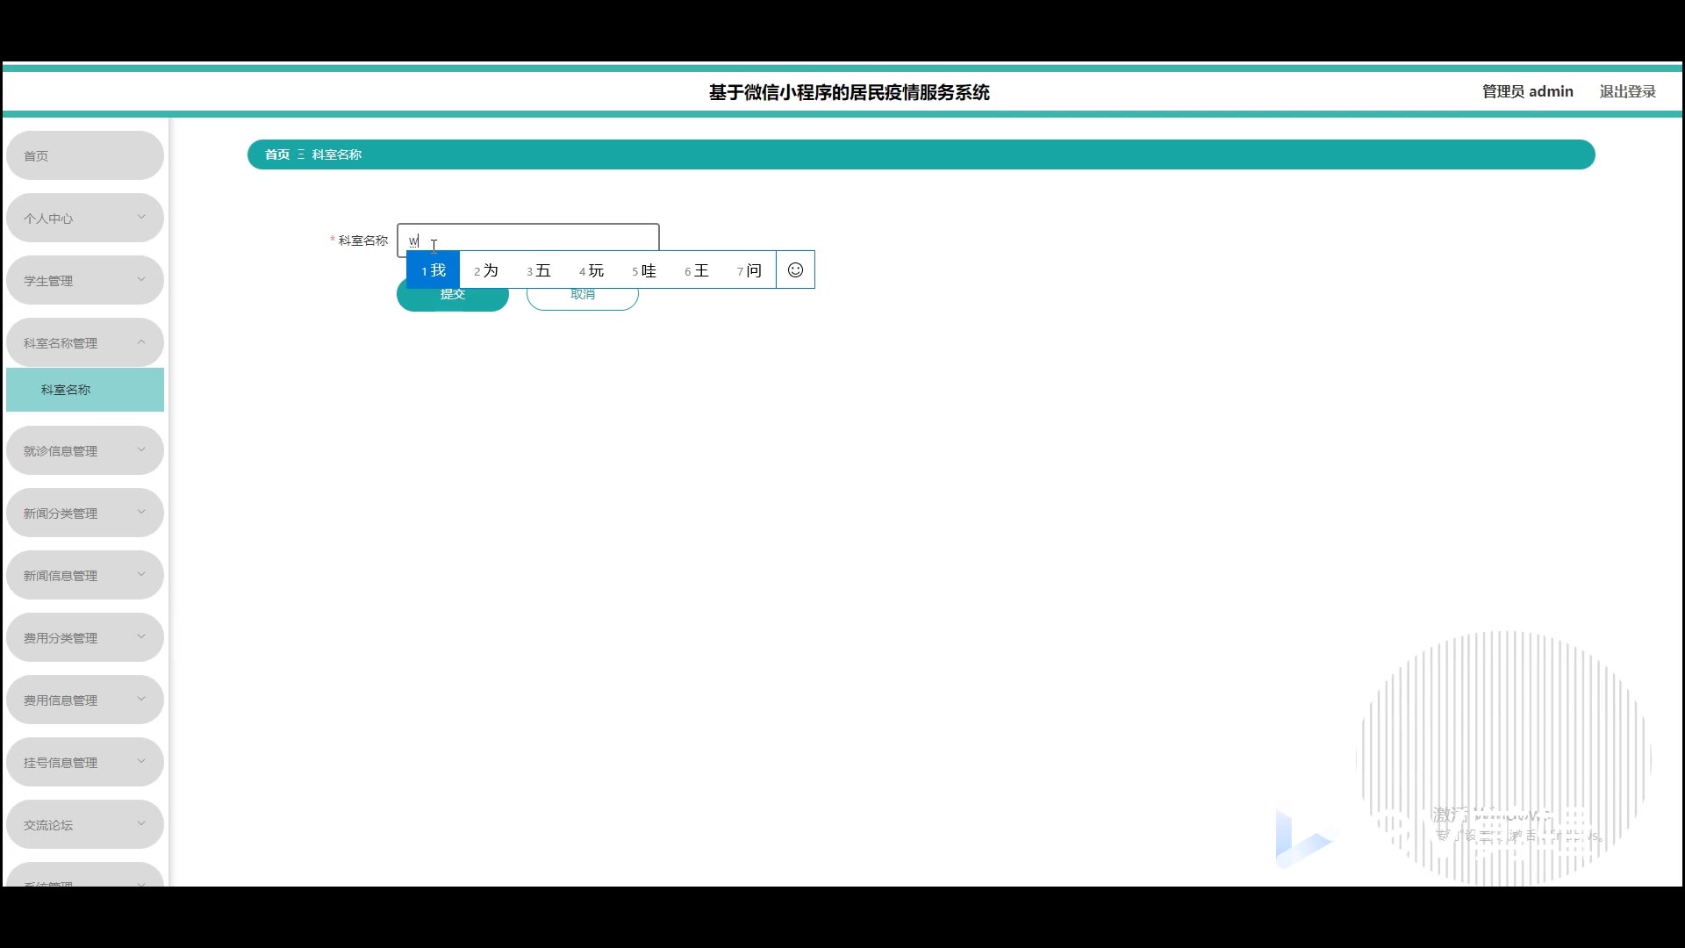Log out via 退出登录 link
Viewport: 1685px width, 948px height.
click(1627, 91)
